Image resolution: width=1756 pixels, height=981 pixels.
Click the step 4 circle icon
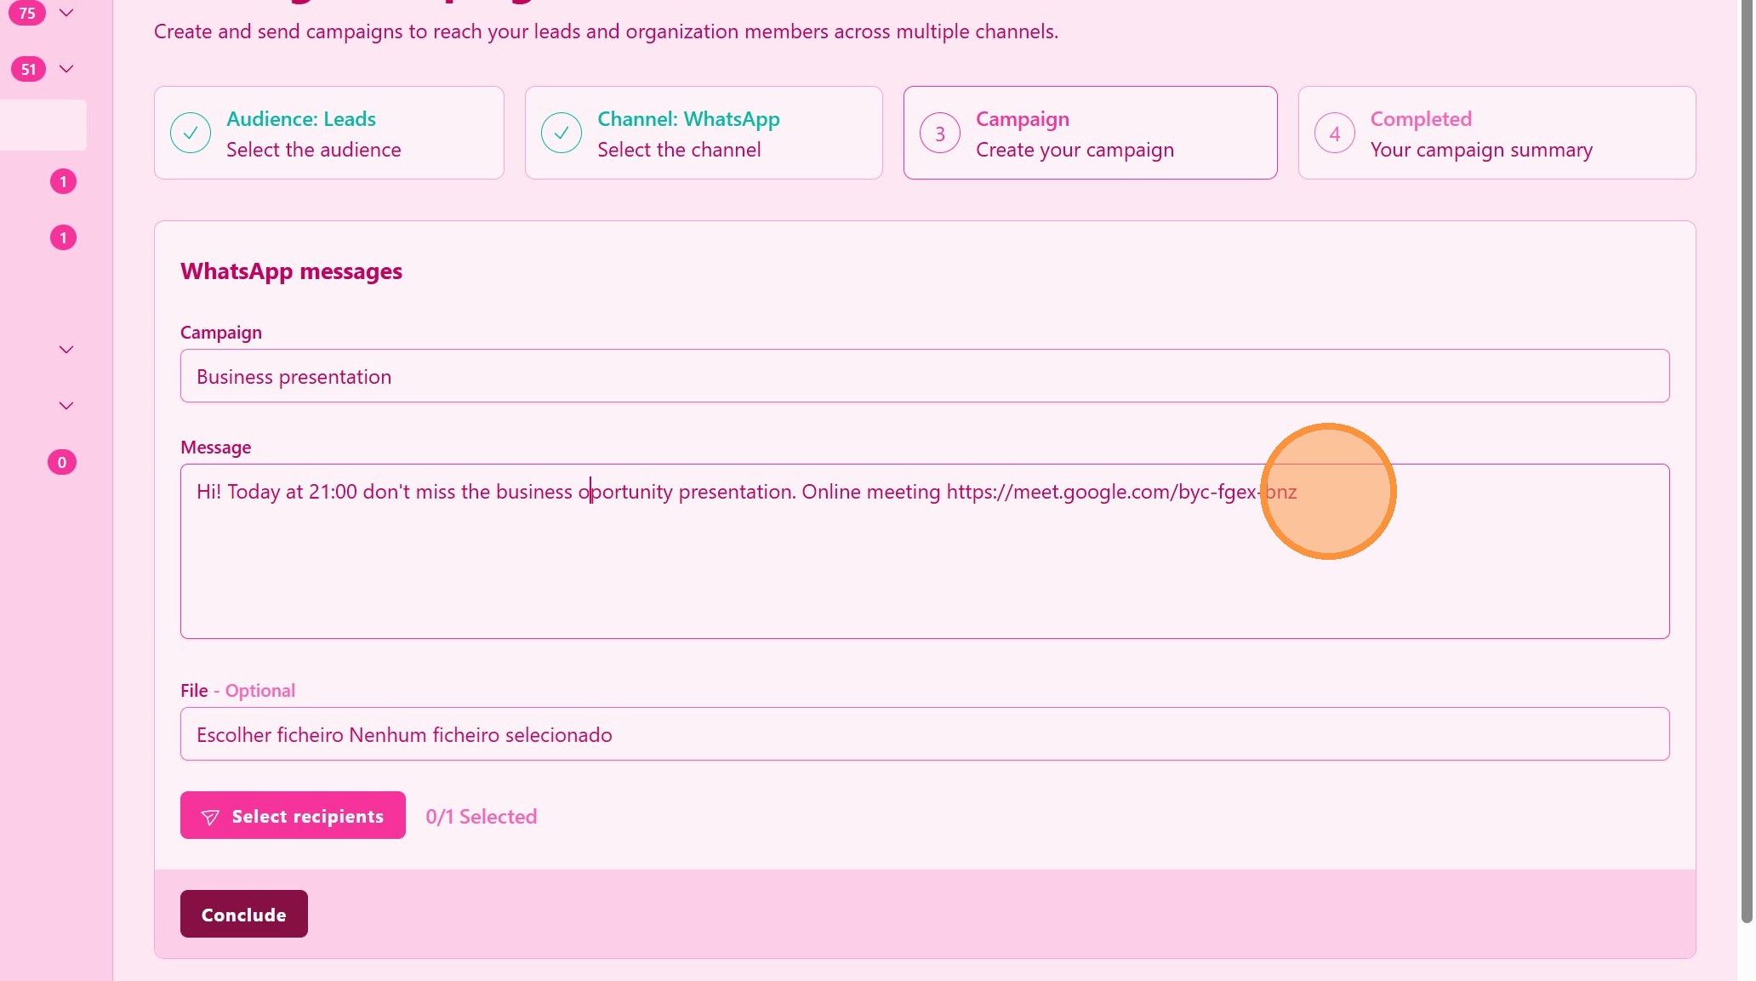(x=1335, y=134)
